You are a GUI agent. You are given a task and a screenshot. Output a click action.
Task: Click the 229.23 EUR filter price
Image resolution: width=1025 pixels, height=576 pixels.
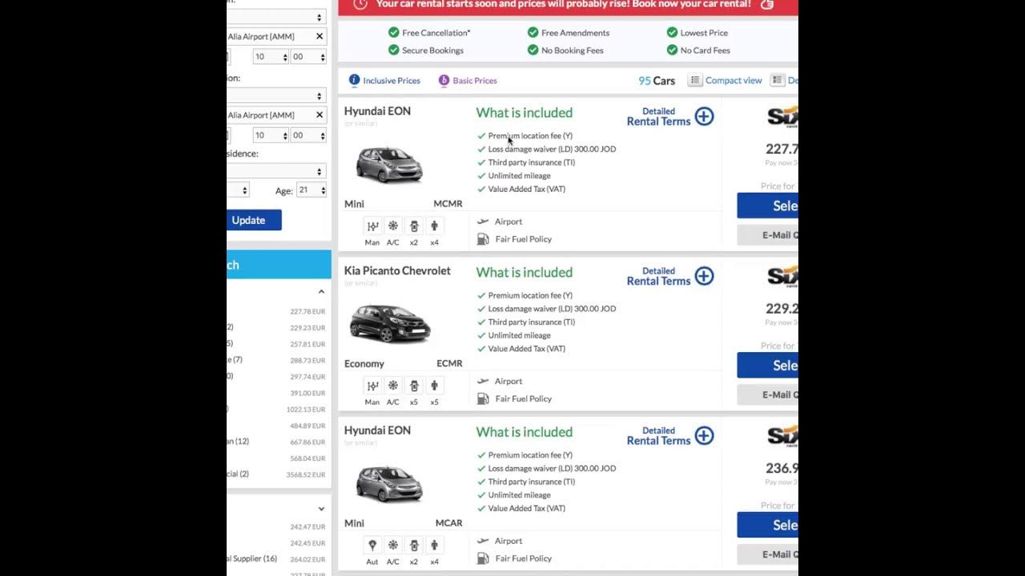(307, 328)
